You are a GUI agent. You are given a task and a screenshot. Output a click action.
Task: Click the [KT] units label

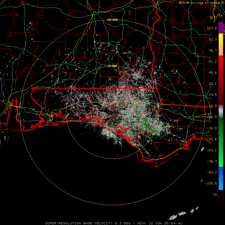(x=213, y=17)
